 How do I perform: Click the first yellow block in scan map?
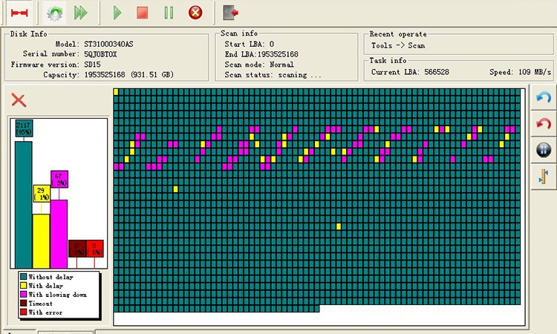[x=116, y=92]
